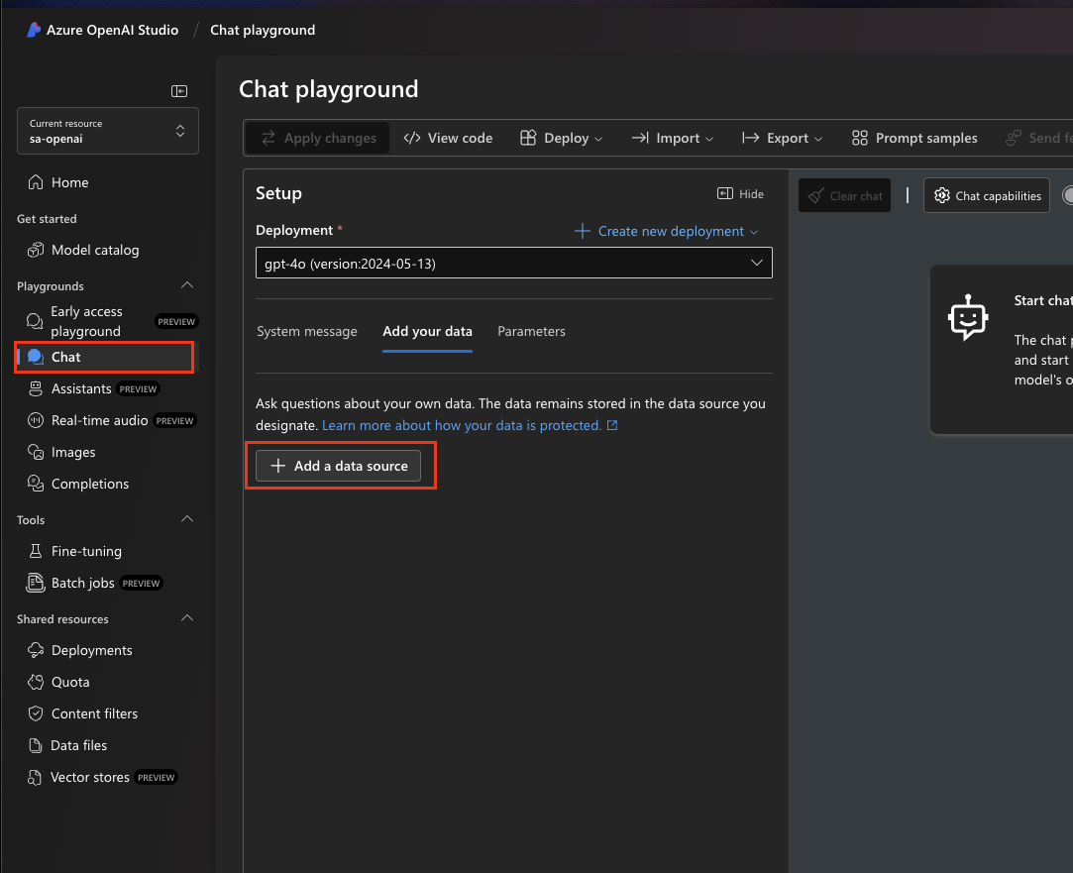1073x873 pixels.
Task: Open the Home icon in the sidebar
Action: point(36,182)
